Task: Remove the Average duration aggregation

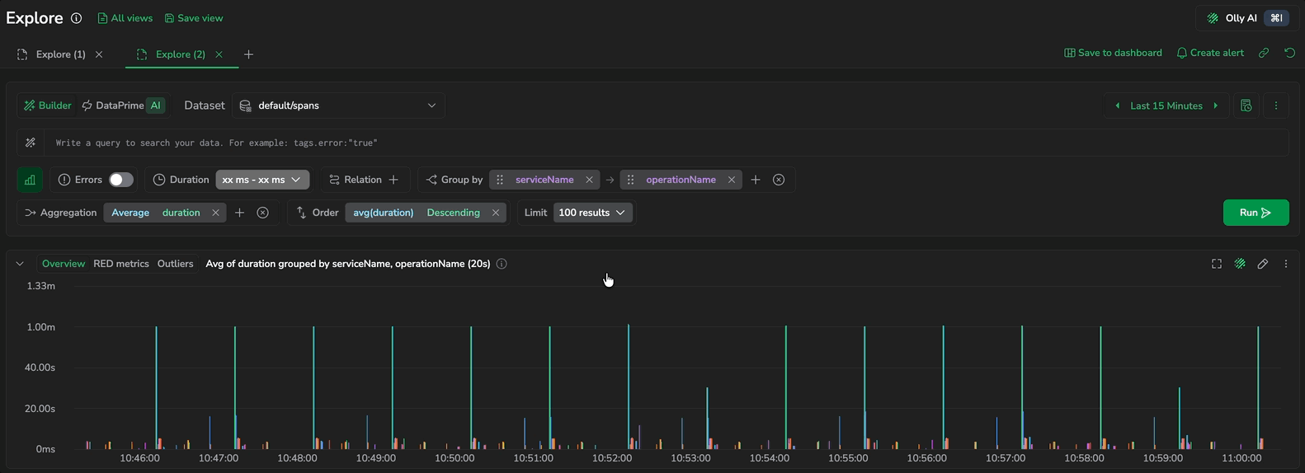Action: (215, 213)
